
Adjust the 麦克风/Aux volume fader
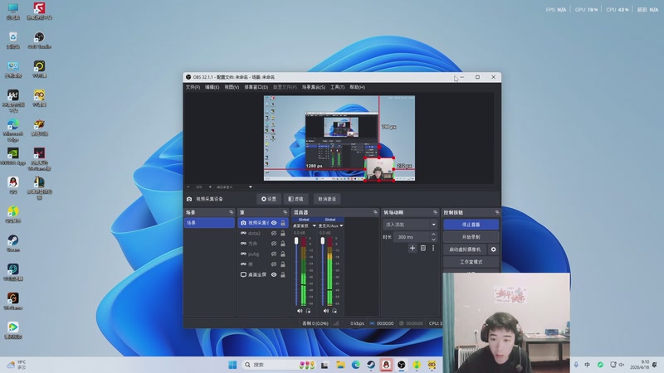[323, 241]
